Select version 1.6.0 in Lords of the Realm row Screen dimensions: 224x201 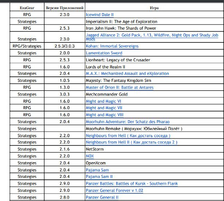[x=65, y=67]
